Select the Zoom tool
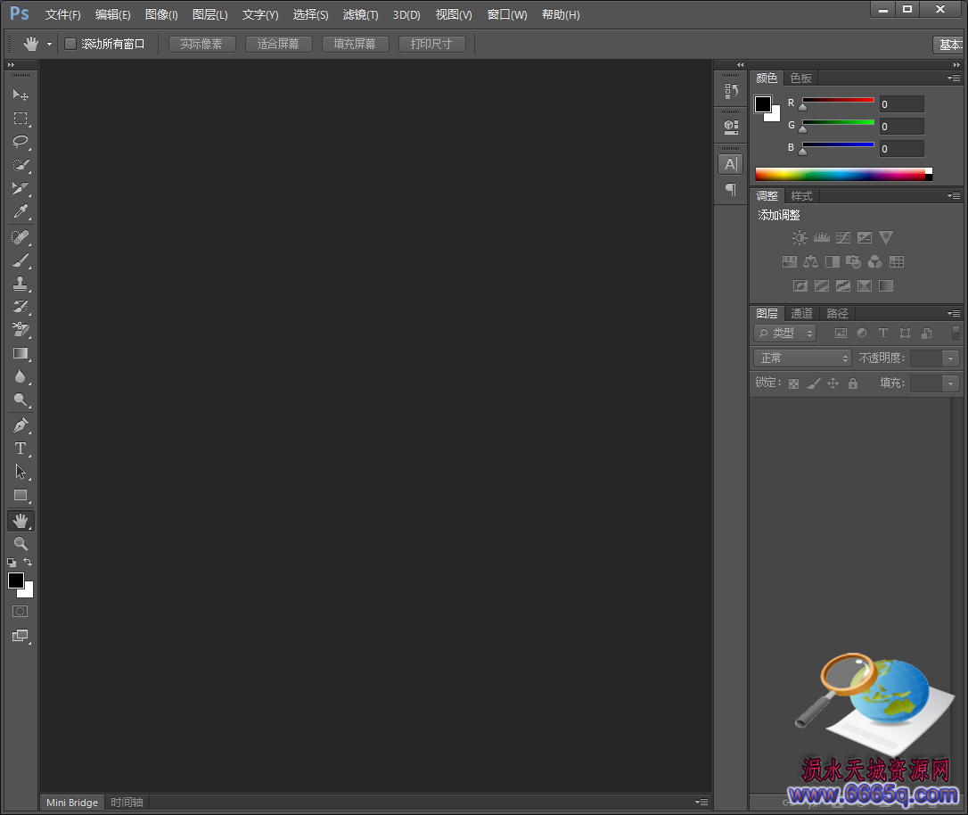968x815 pixels. click(x=21, y=544)
